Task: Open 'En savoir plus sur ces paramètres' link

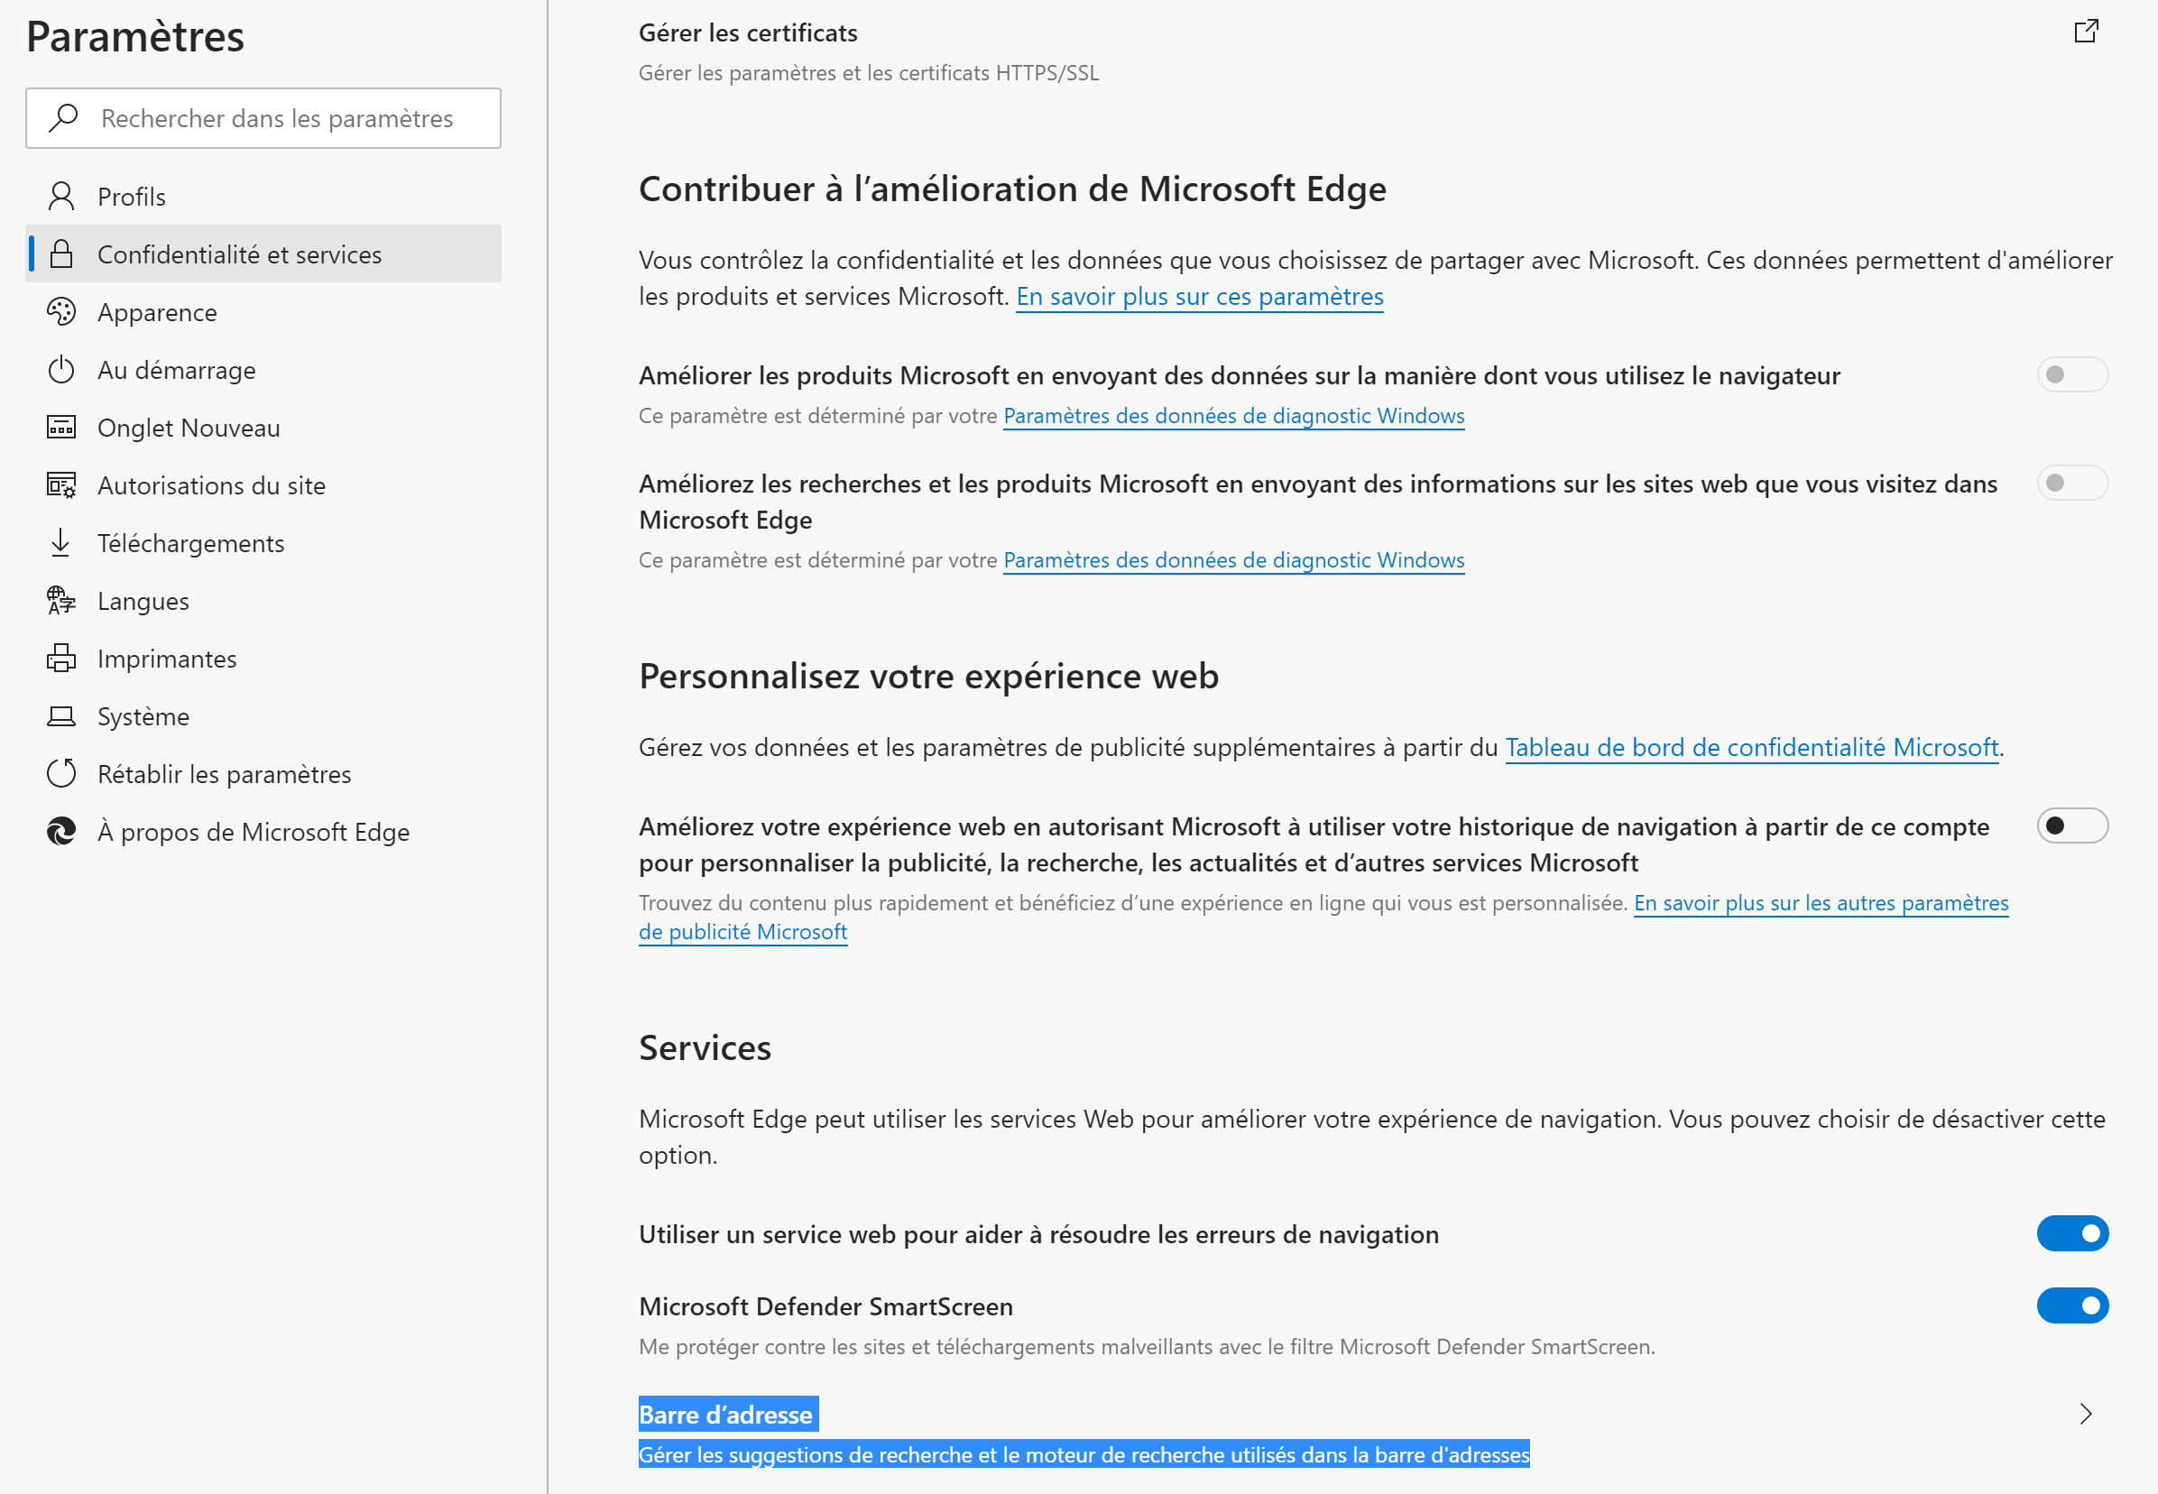Action: [x=1200, y=297]
